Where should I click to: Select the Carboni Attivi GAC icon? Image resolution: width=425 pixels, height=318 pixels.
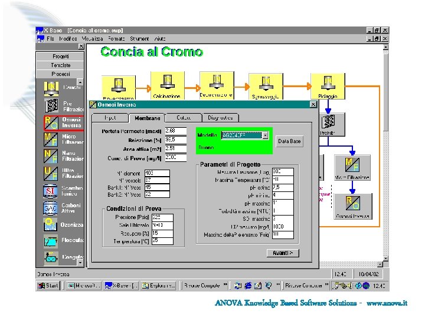(x=50, y=208)
